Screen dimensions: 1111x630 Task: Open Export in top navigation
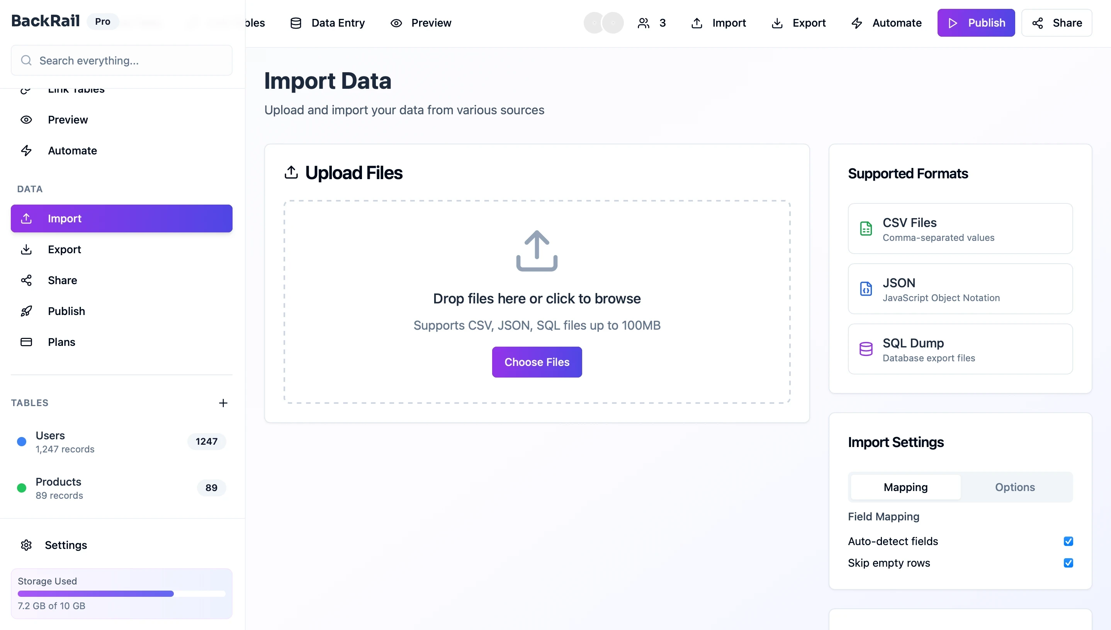pyautogui.click(x=799, y=23)
